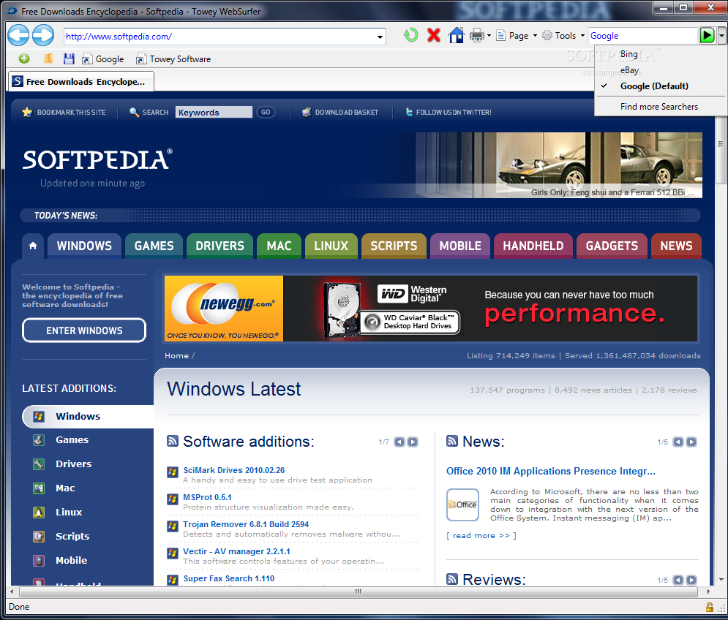
Task: Stop loading with the red X icon
Action: click(x=434, y=35)
